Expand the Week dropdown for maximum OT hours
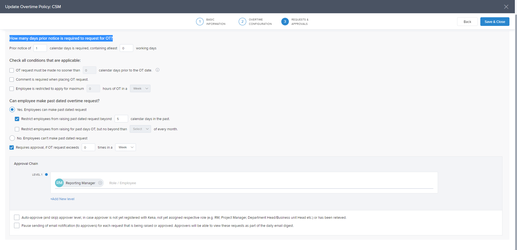517x250 pixels. click(140, 89)
